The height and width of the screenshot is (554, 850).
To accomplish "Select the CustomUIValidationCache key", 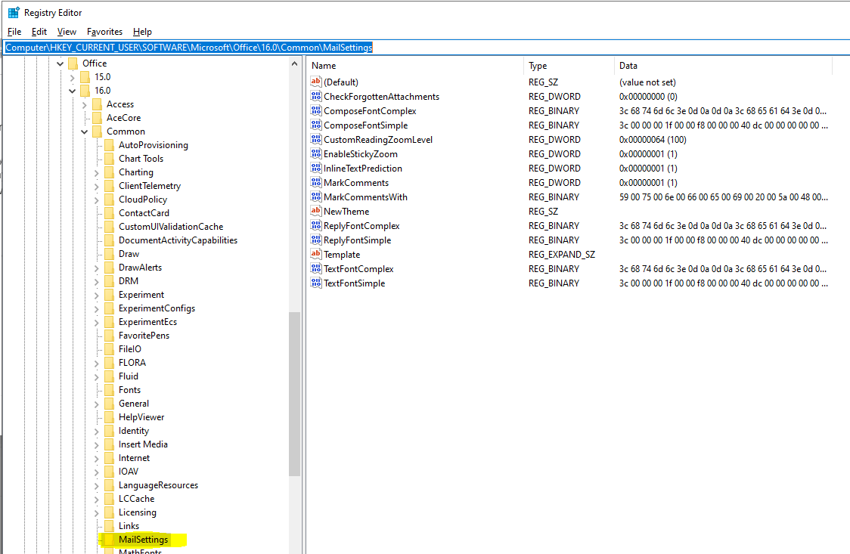I will [x=171, y=227].
